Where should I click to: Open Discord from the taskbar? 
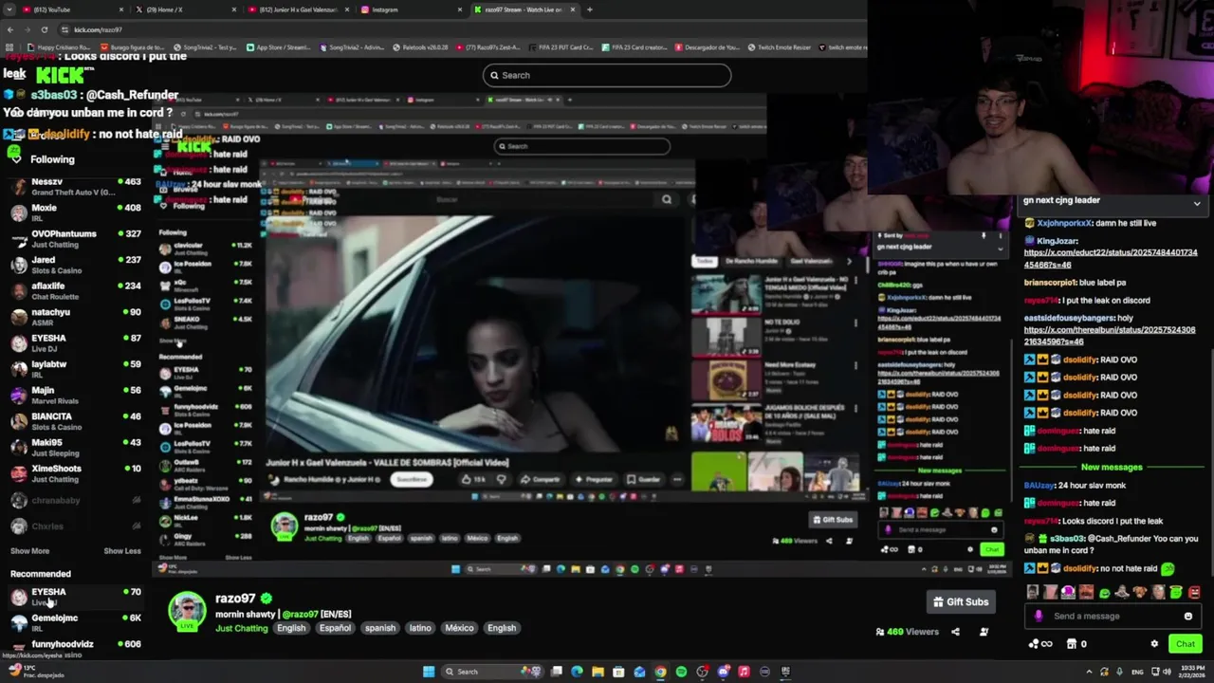(x=723, y=672)
